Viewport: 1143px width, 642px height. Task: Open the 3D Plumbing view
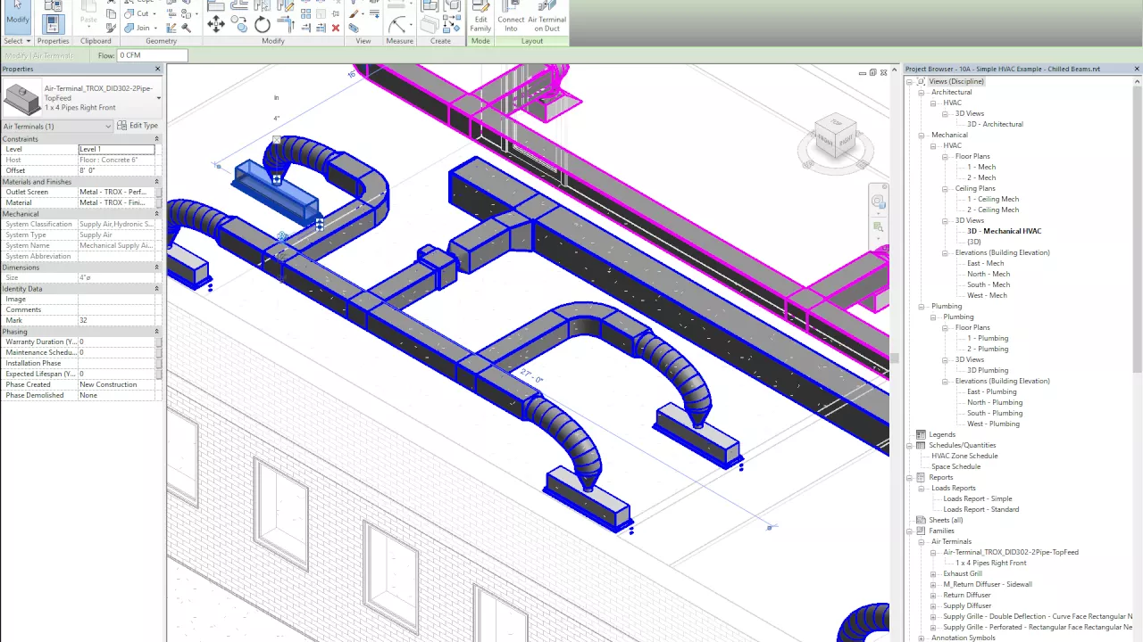point(987,370)
